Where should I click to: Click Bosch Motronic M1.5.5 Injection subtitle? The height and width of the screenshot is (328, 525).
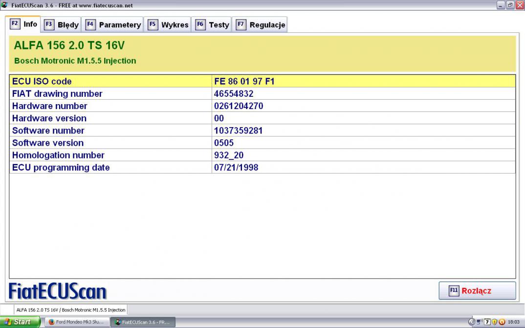(x=75, y=61)
